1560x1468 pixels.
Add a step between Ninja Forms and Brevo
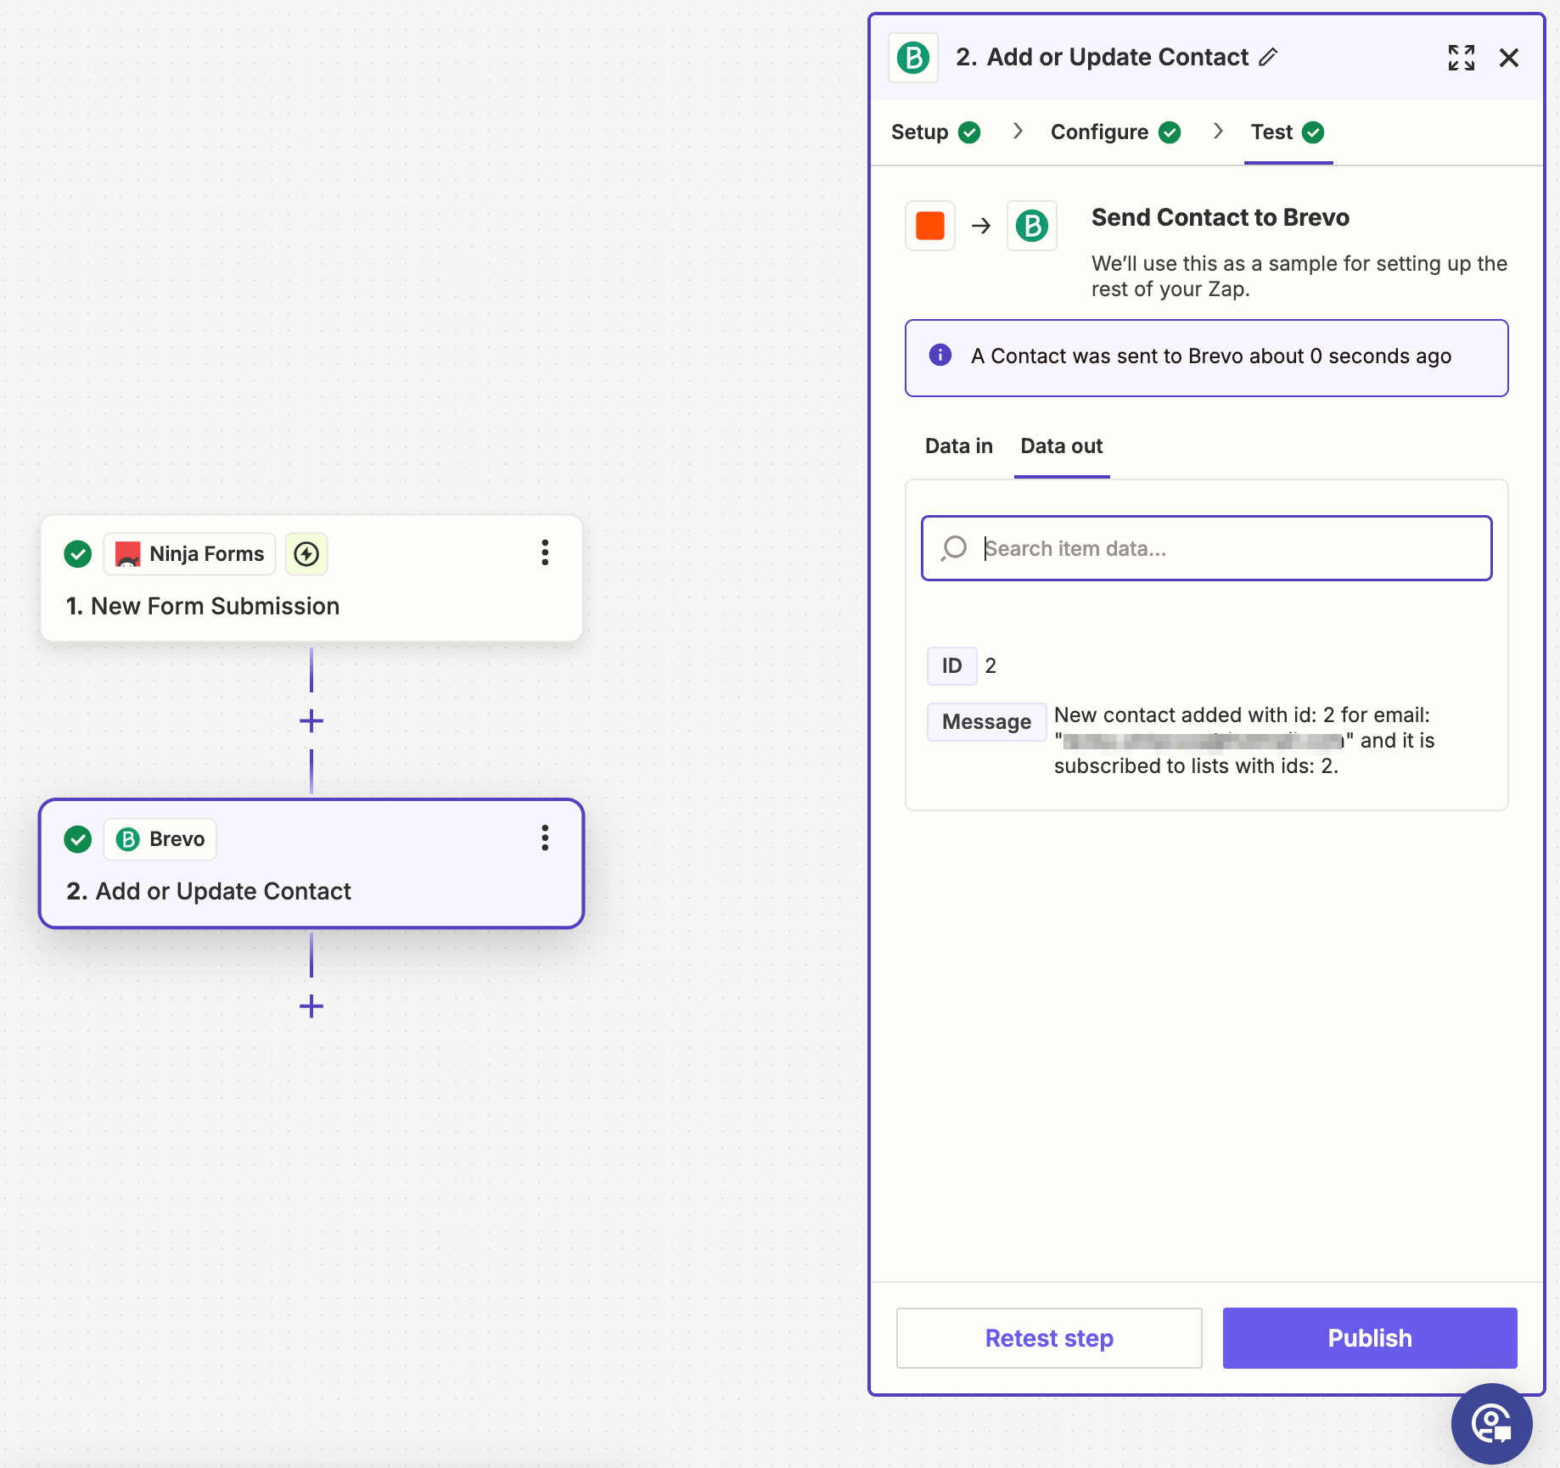pos(311,721)
